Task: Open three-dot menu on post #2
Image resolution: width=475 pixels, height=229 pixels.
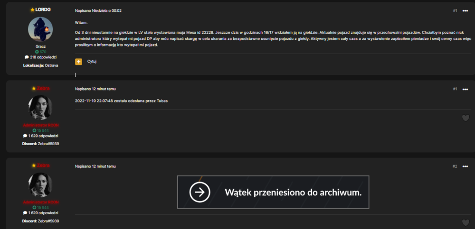Action: click(x=465, y=166)
